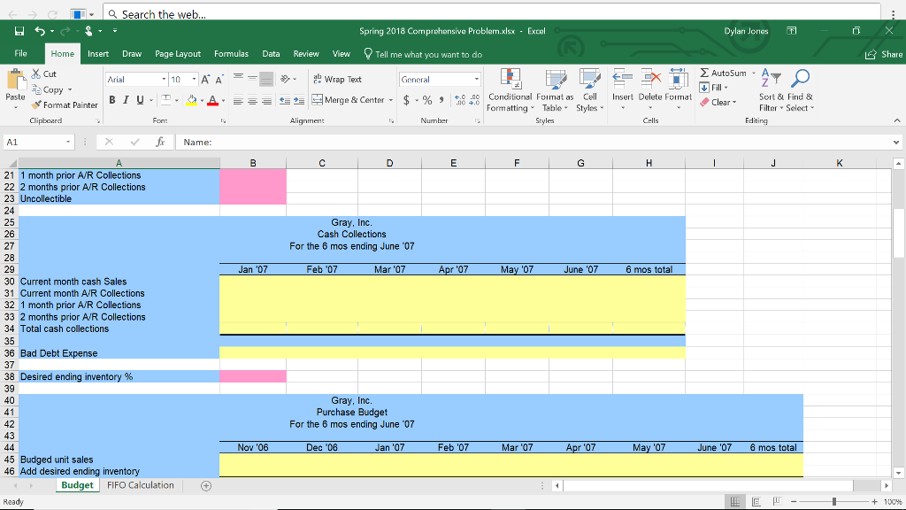Toggle bold formatting
906x510 pixels.
tap(111, 98)
